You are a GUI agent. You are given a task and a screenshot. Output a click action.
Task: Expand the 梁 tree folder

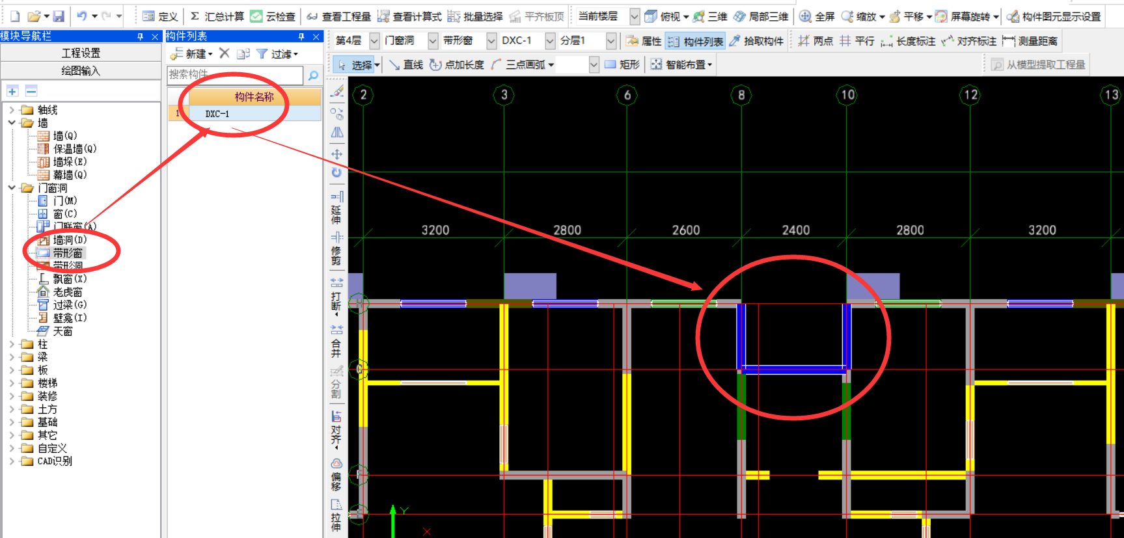click(x=12, y=356)
